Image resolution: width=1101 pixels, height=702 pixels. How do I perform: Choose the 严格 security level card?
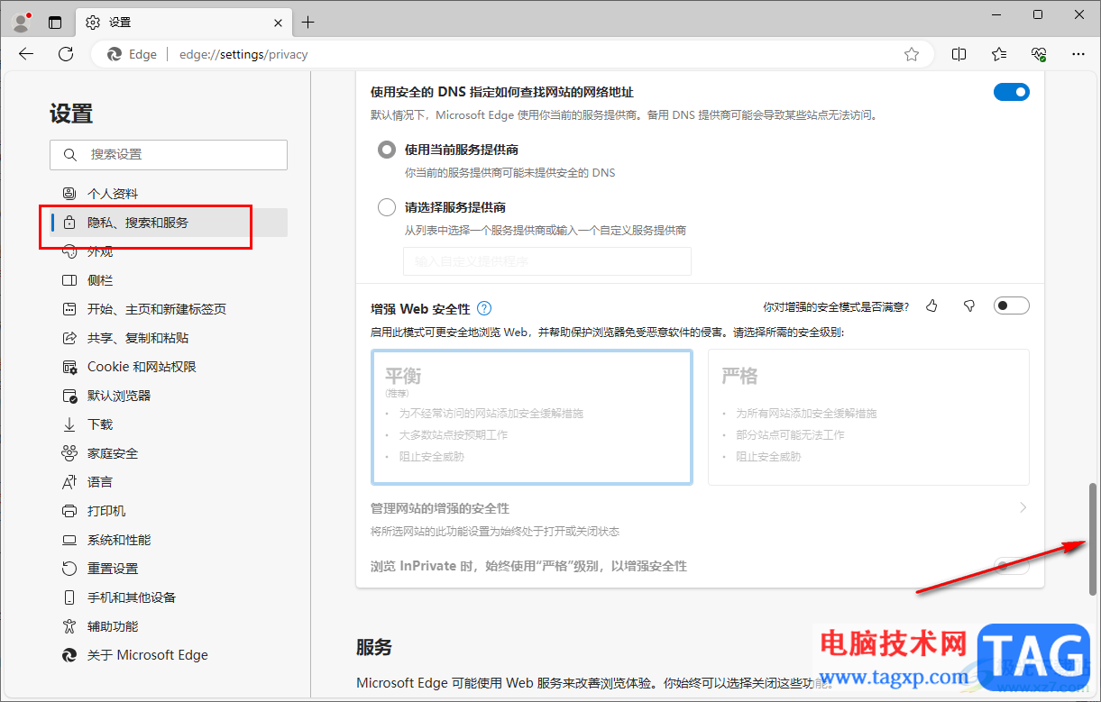(868, 417)
